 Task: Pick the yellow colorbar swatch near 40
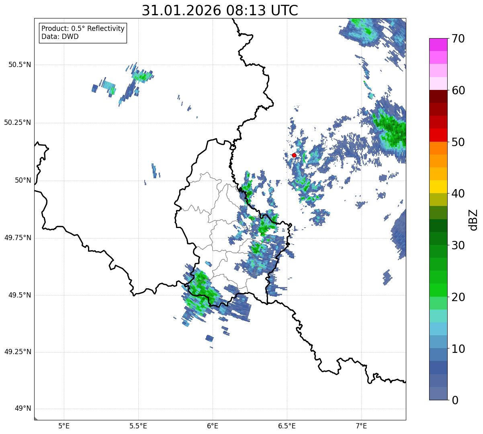[x=438, y=187]
